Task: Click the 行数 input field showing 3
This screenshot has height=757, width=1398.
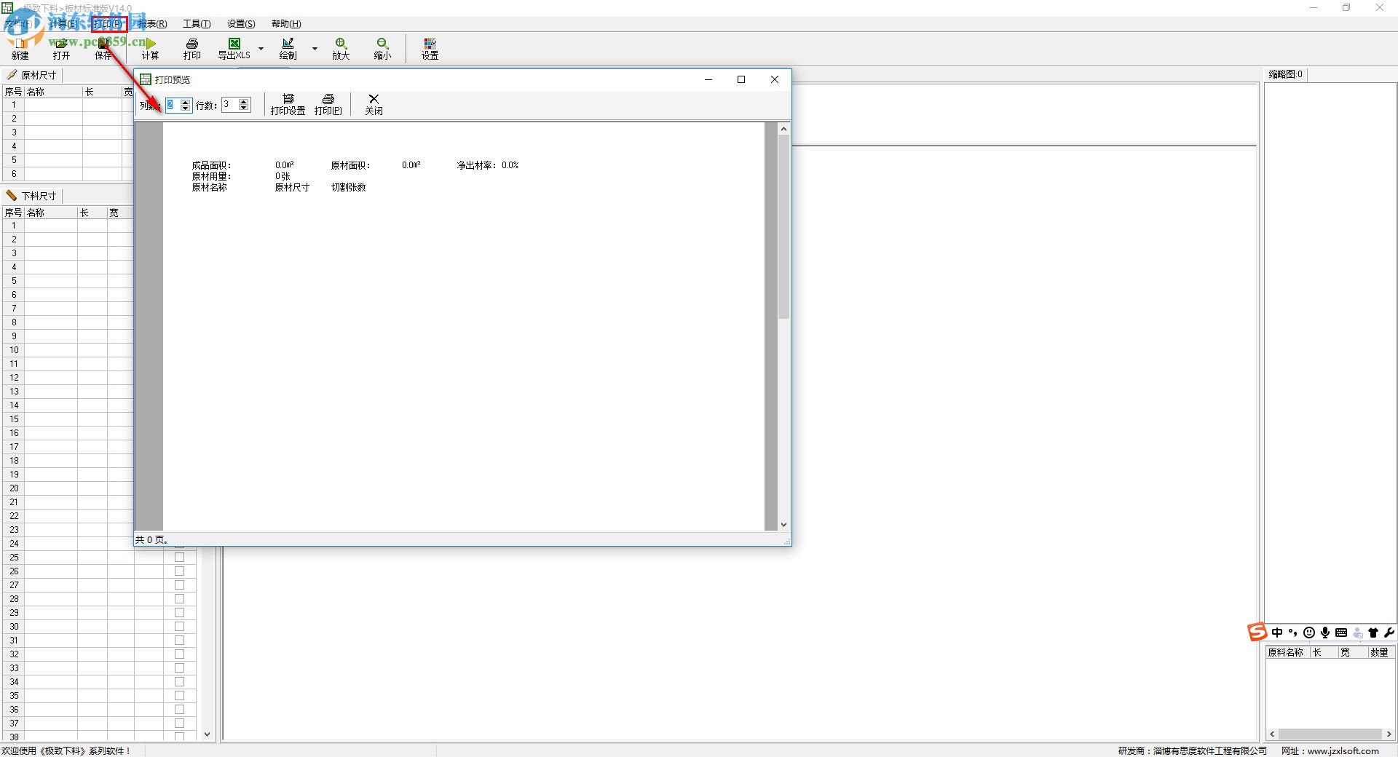Action: pyautogui.click(x=230, y=105)
